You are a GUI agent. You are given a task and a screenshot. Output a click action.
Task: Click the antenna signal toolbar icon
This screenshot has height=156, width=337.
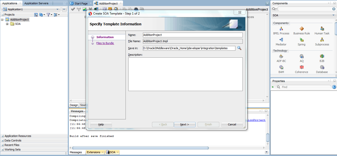pos(79,9)
